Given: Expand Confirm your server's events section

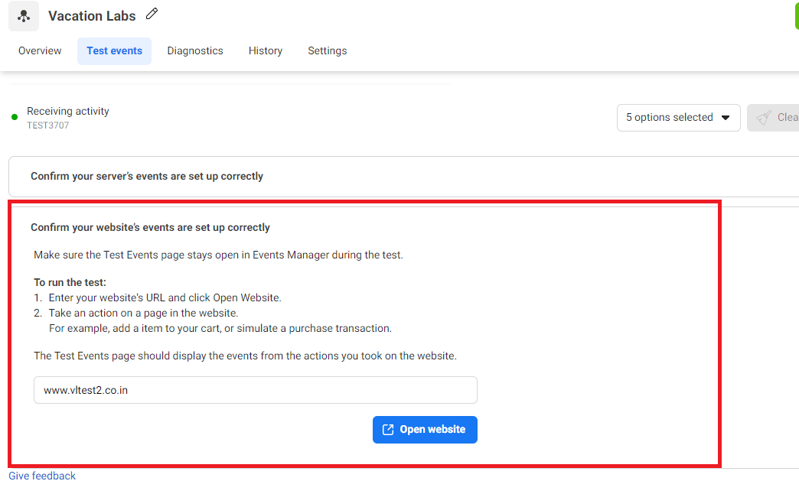Looking at the screenshot, I should tap(147, 177).
